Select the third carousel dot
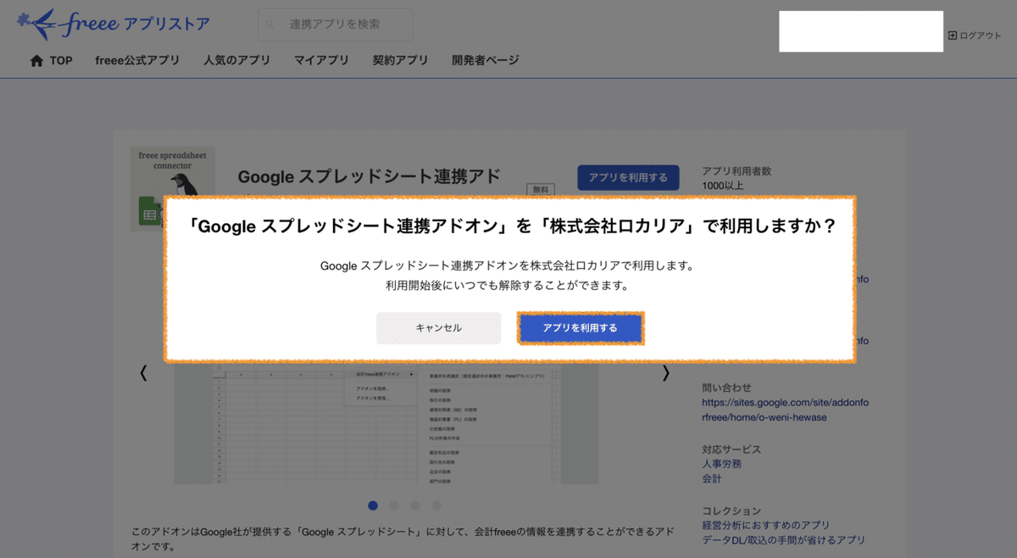 [x=415, y=505]
